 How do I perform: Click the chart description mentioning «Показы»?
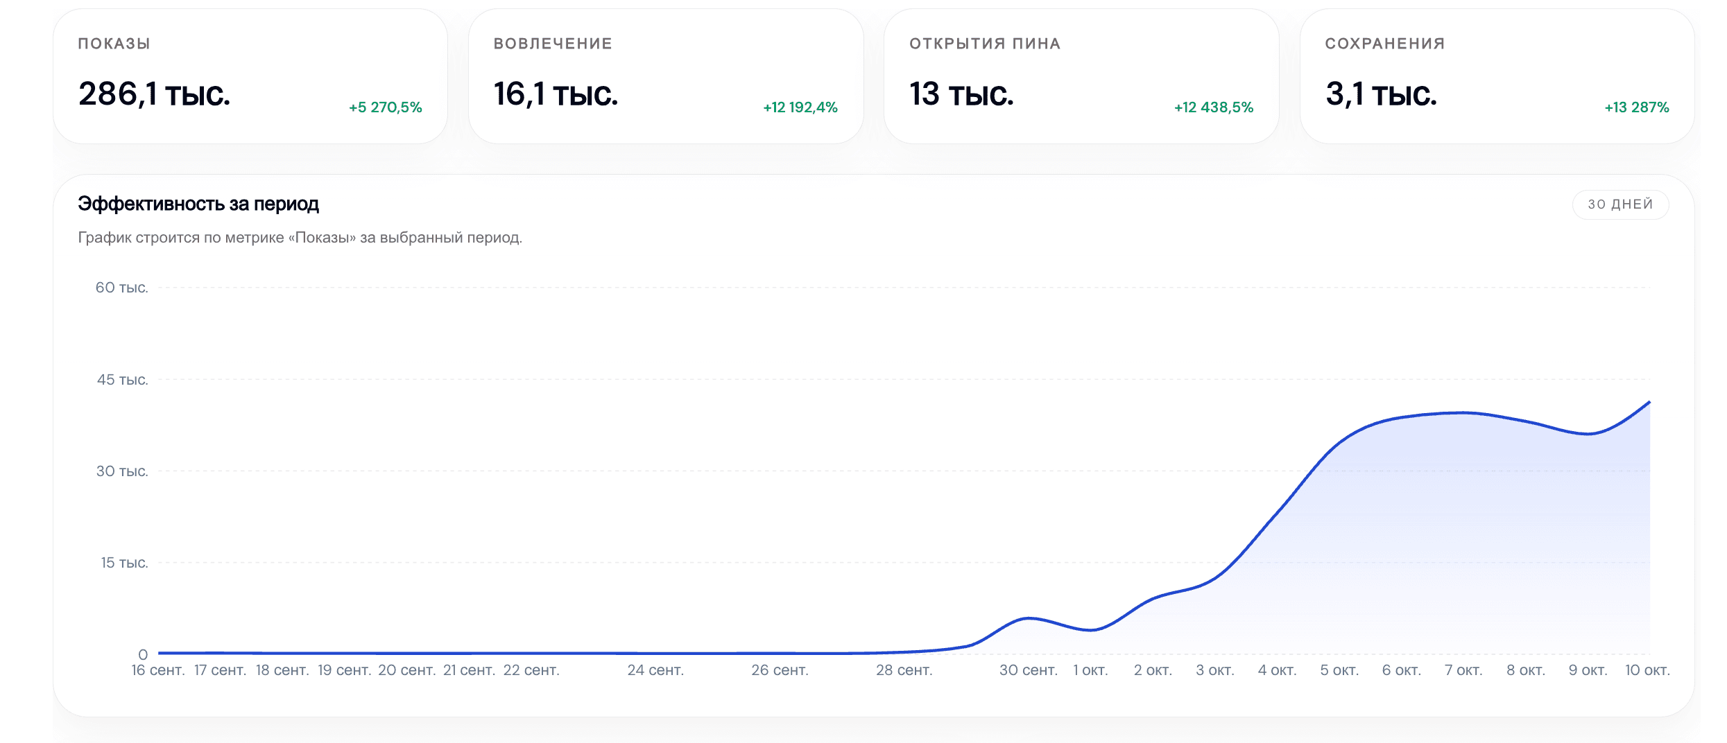pos(300,238)
